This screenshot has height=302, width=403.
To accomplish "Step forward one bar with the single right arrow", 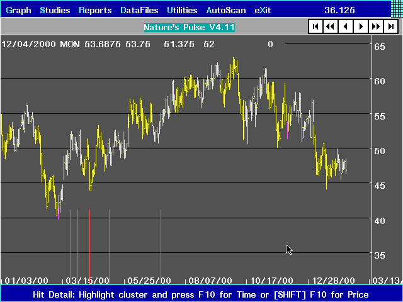I will tap(361, 26).
